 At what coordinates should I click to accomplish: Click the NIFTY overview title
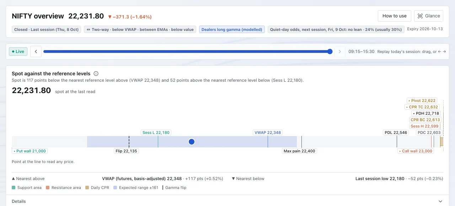coord(38,16)
